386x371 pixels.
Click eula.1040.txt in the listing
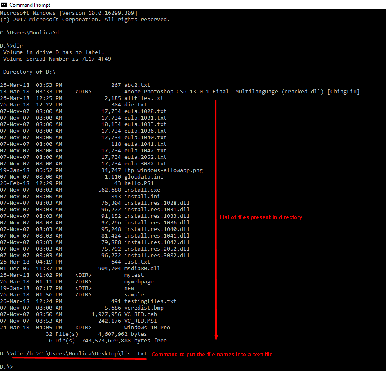[x=145, y=137]
